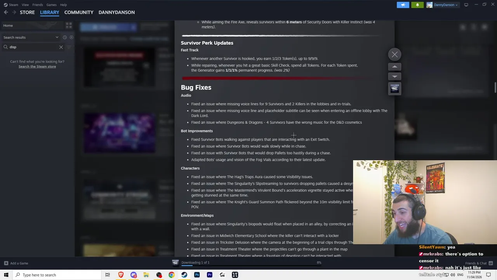The width and height of the screenshot is (497, 280).
Task: Open the Friends menu
Action: pos(38,5)
